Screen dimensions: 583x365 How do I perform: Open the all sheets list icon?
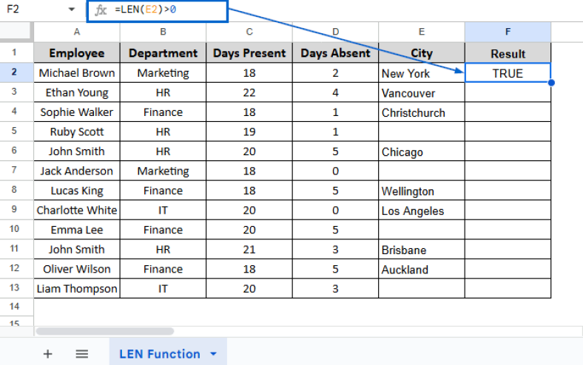[x=81, y=354]
